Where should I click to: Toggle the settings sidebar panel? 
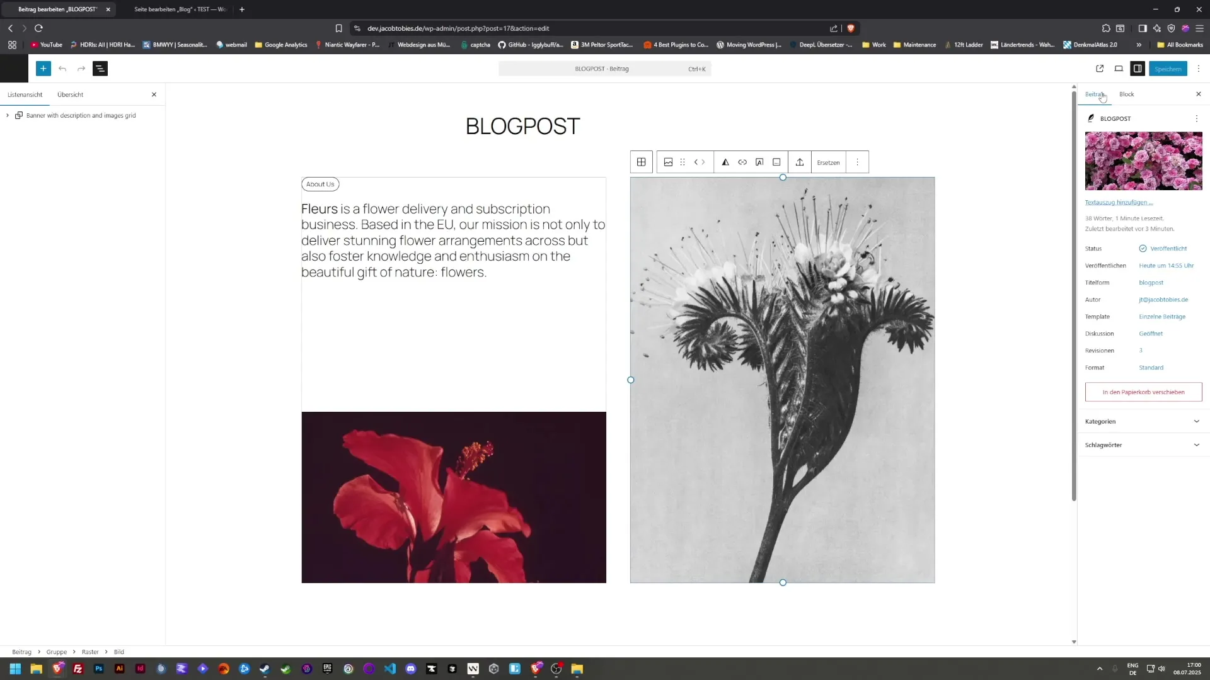point(1137,69)
